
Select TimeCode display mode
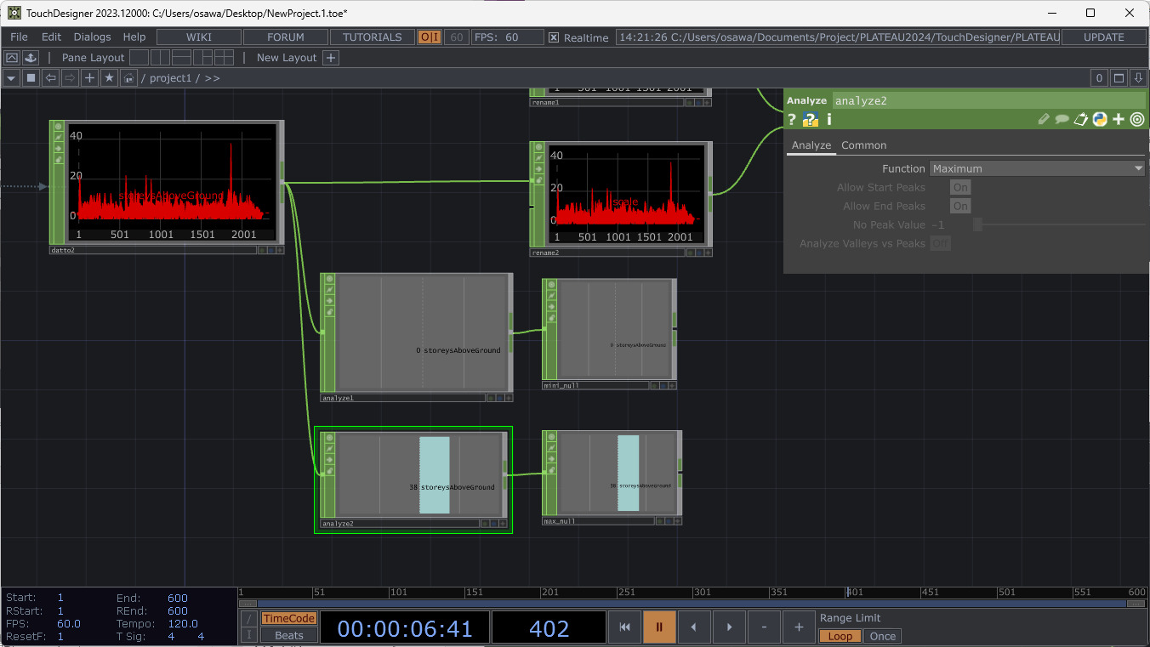[288, 619]
